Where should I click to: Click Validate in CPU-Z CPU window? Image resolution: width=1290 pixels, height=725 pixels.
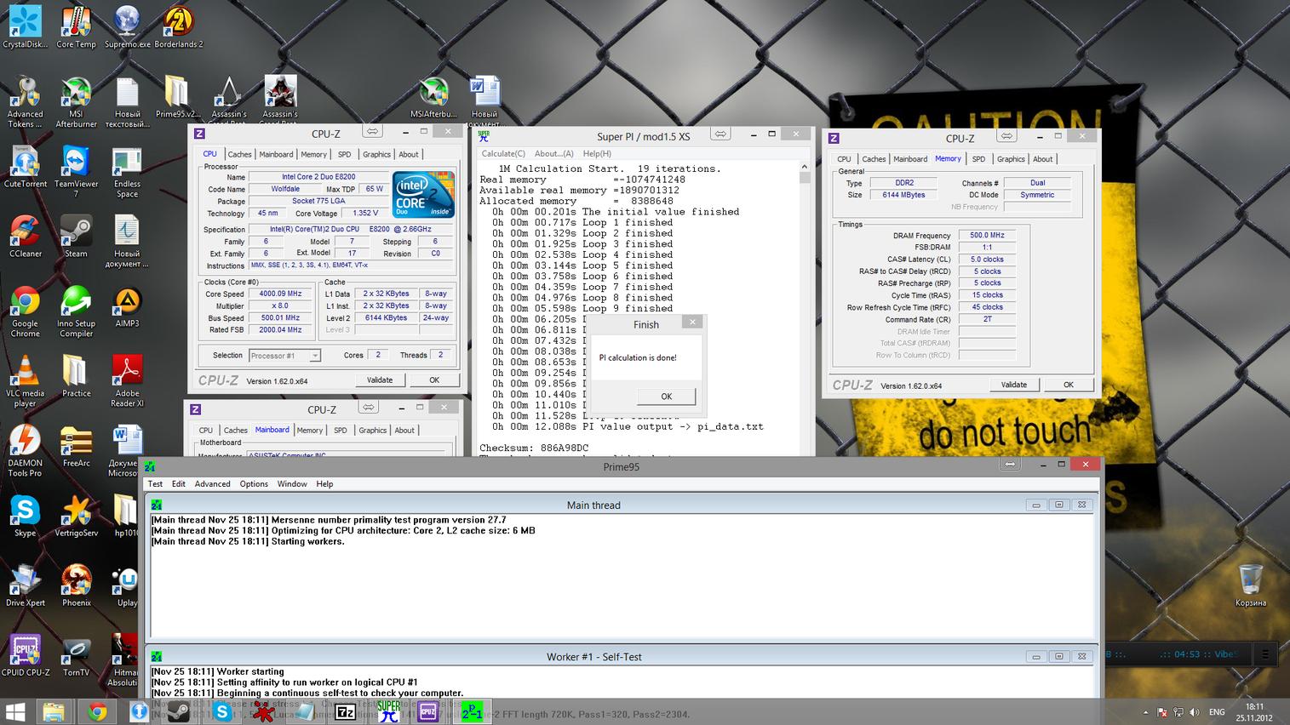click(380, 380)
